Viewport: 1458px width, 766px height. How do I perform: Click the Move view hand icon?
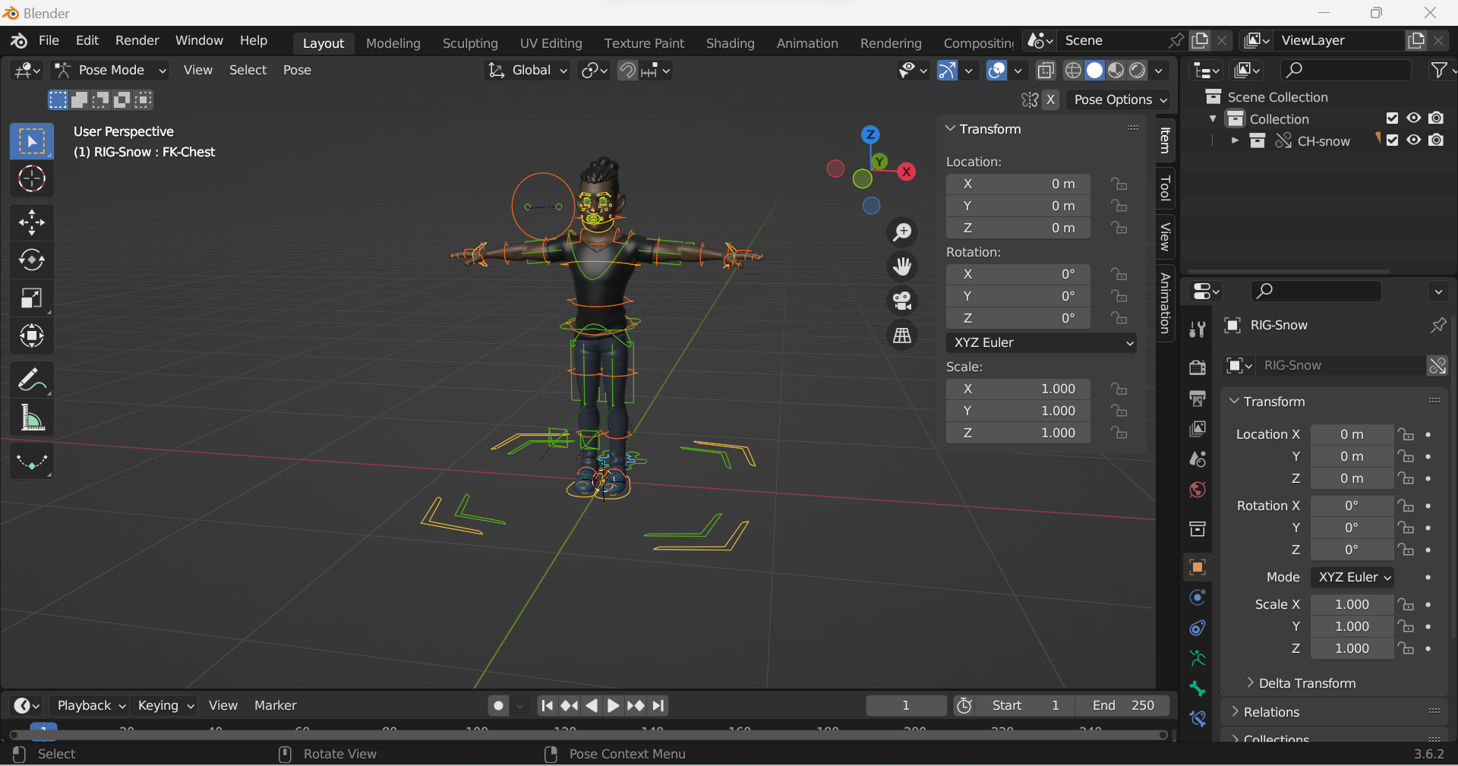902,266
